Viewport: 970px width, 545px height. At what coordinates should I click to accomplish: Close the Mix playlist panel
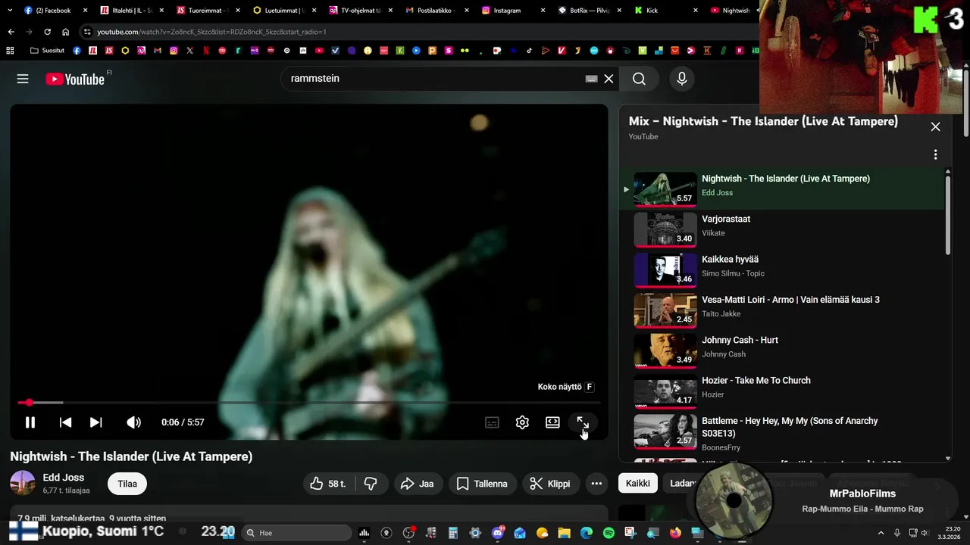pyautogui.click(x=935, y=126)
